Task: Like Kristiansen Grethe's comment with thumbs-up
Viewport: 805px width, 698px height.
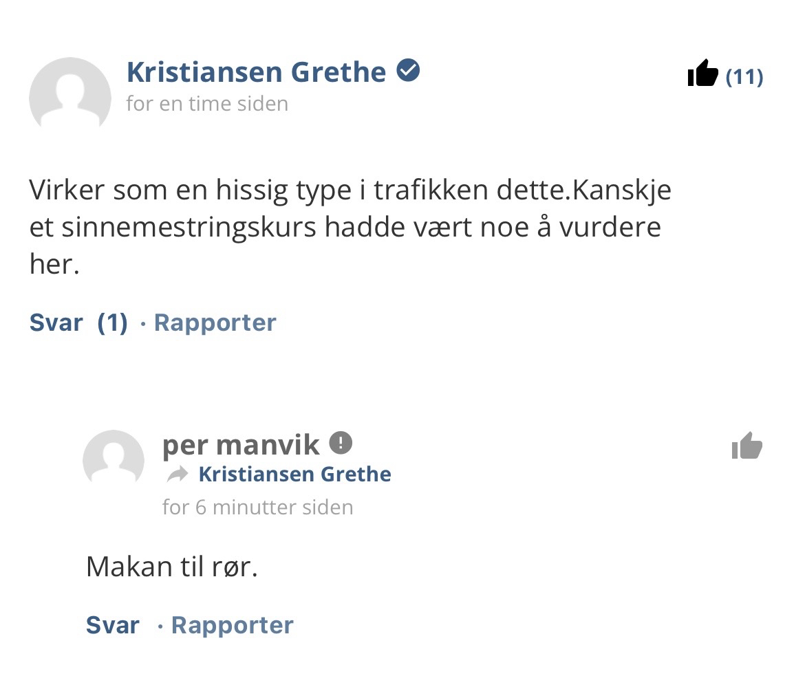Action: pyautogui.click(x=702, y=73)
